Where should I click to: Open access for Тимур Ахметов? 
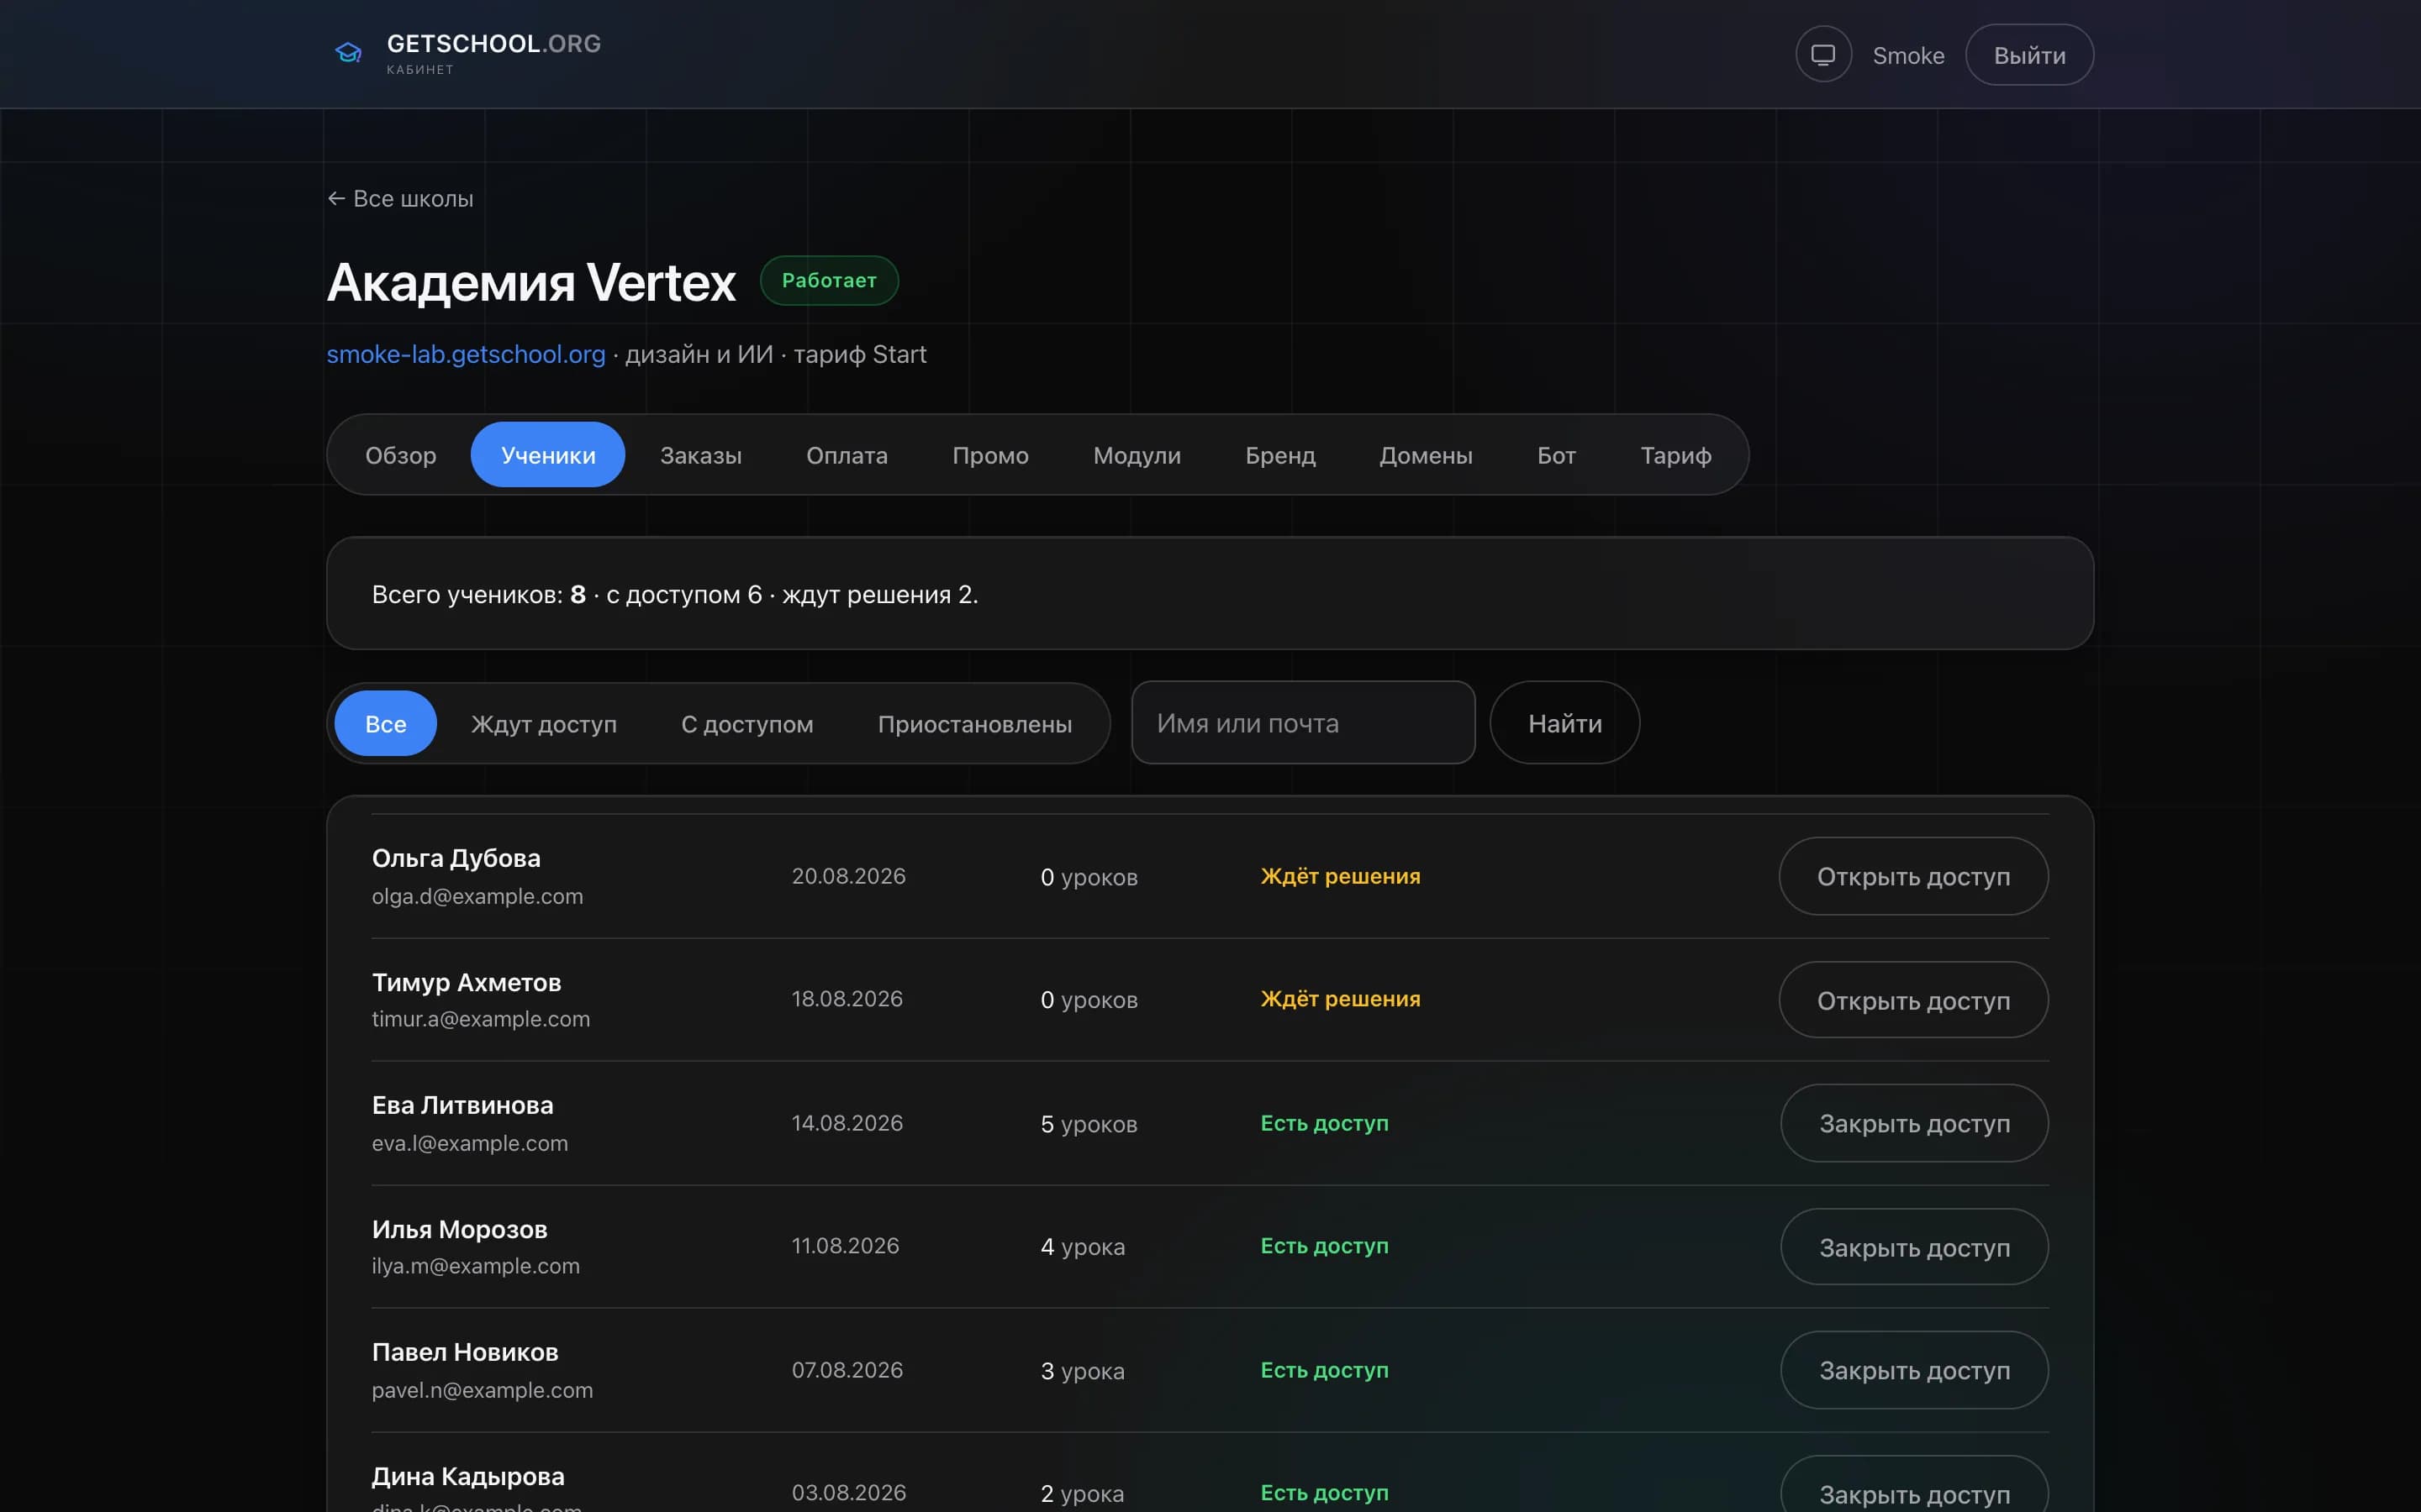click(1912, 1000)
